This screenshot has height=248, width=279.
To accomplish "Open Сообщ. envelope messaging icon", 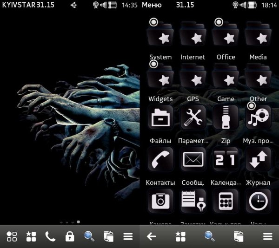I will [193, 159].
